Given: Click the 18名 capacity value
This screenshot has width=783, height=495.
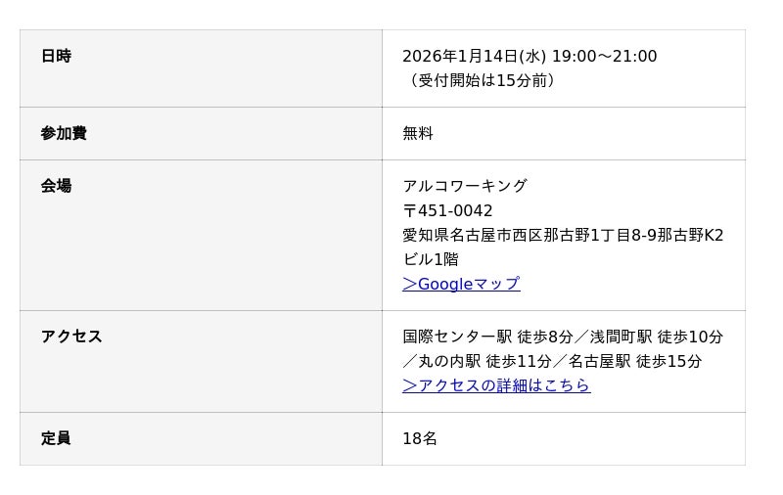Looking at the screenshot, I should point(420,438).
